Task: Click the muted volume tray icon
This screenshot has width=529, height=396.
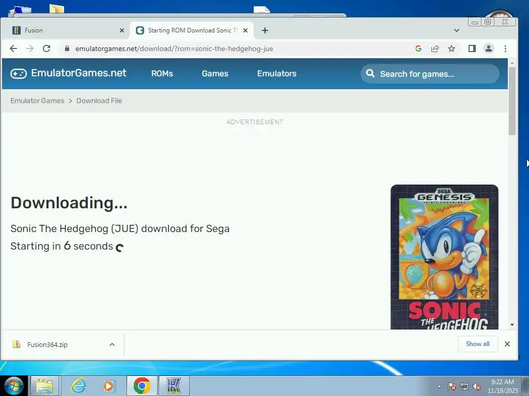Action: 477,387
